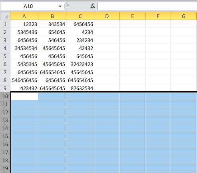Image resolution: width=197 pixels, height=173 pixels.
Task: Select column B header
Action: coord(52,16)
